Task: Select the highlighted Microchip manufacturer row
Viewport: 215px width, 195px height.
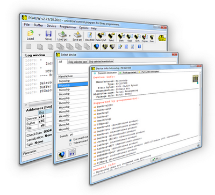Action: click(x=73, y=85)
